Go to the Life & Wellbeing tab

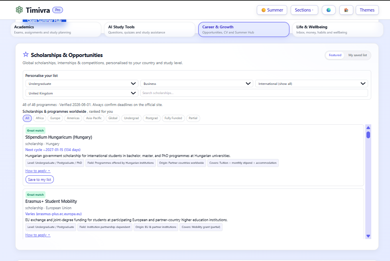(x=338, y=29)
